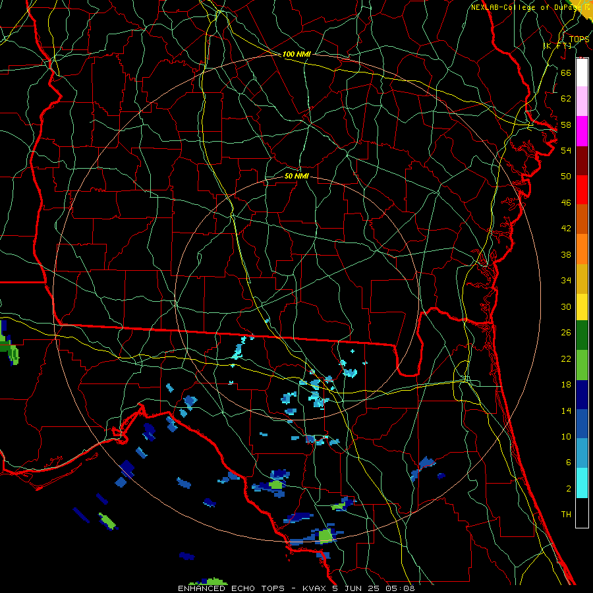Viewport: 593px width, 593px height.
Task: Click the legend value "22"
Action: click(x=566, y=358)
